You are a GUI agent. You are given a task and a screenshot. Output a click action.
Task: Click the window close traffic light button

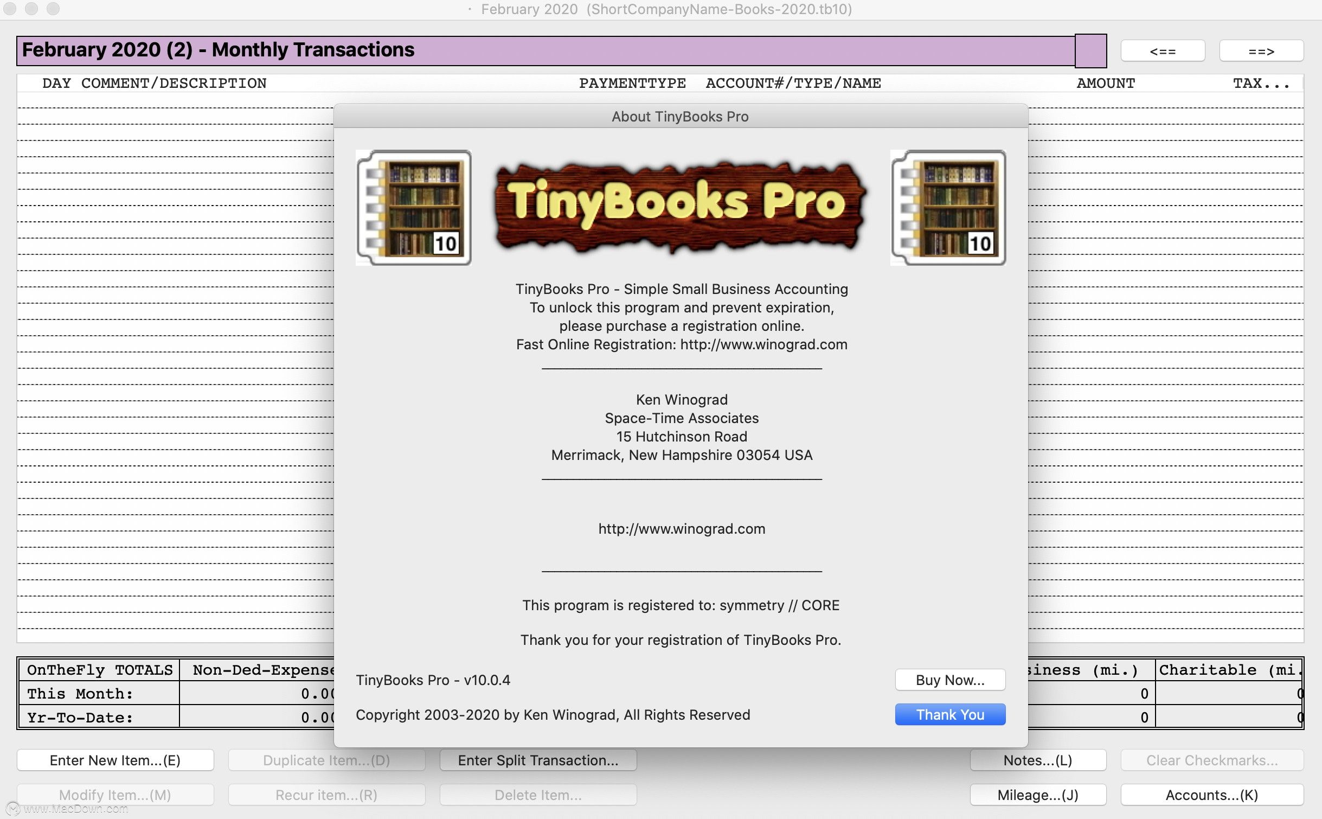(x=10, y=9)
